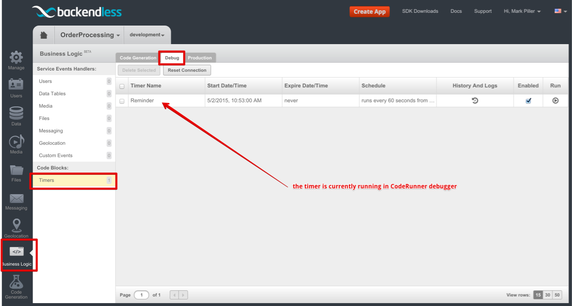Select Files event handlers
This screenshot has width=572, height=306.
click(x=74, y=118)
